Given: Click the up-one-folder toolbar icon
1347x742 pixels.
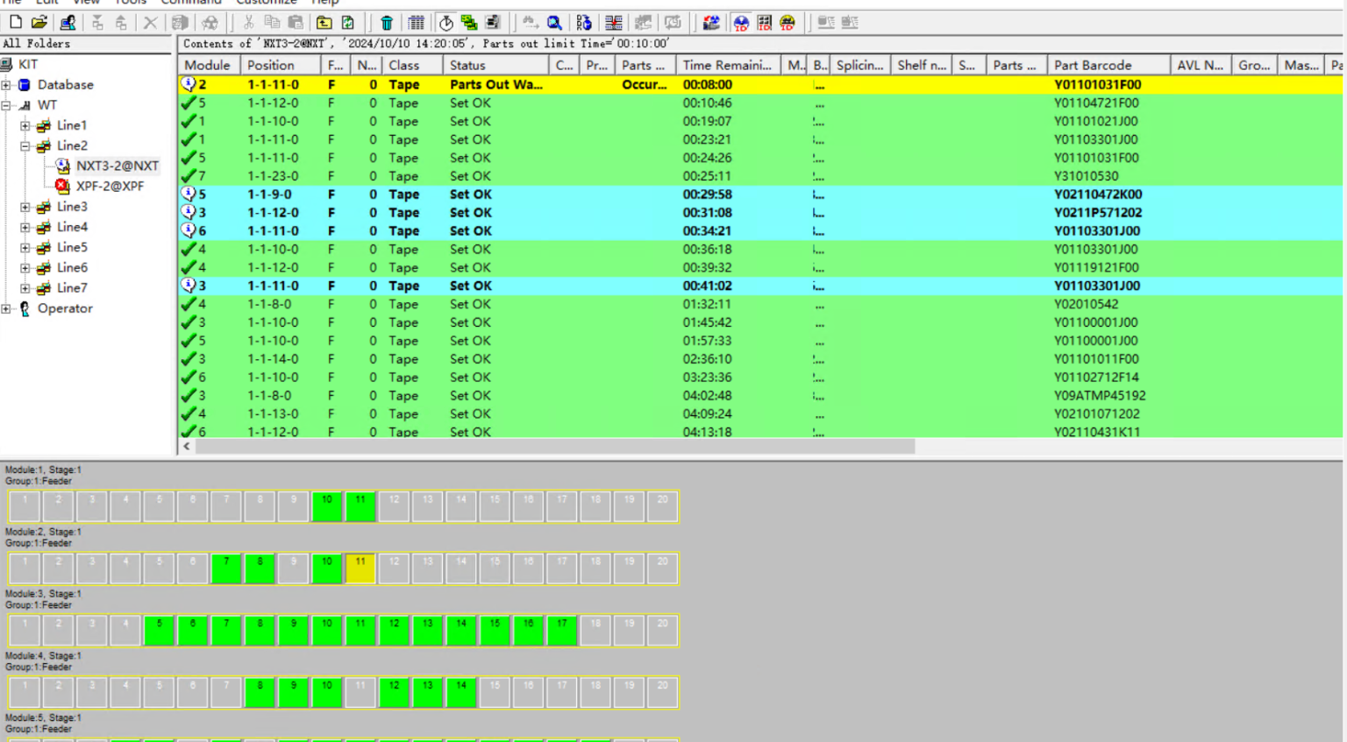Looking at the screenshot, I should pos(324,22).
